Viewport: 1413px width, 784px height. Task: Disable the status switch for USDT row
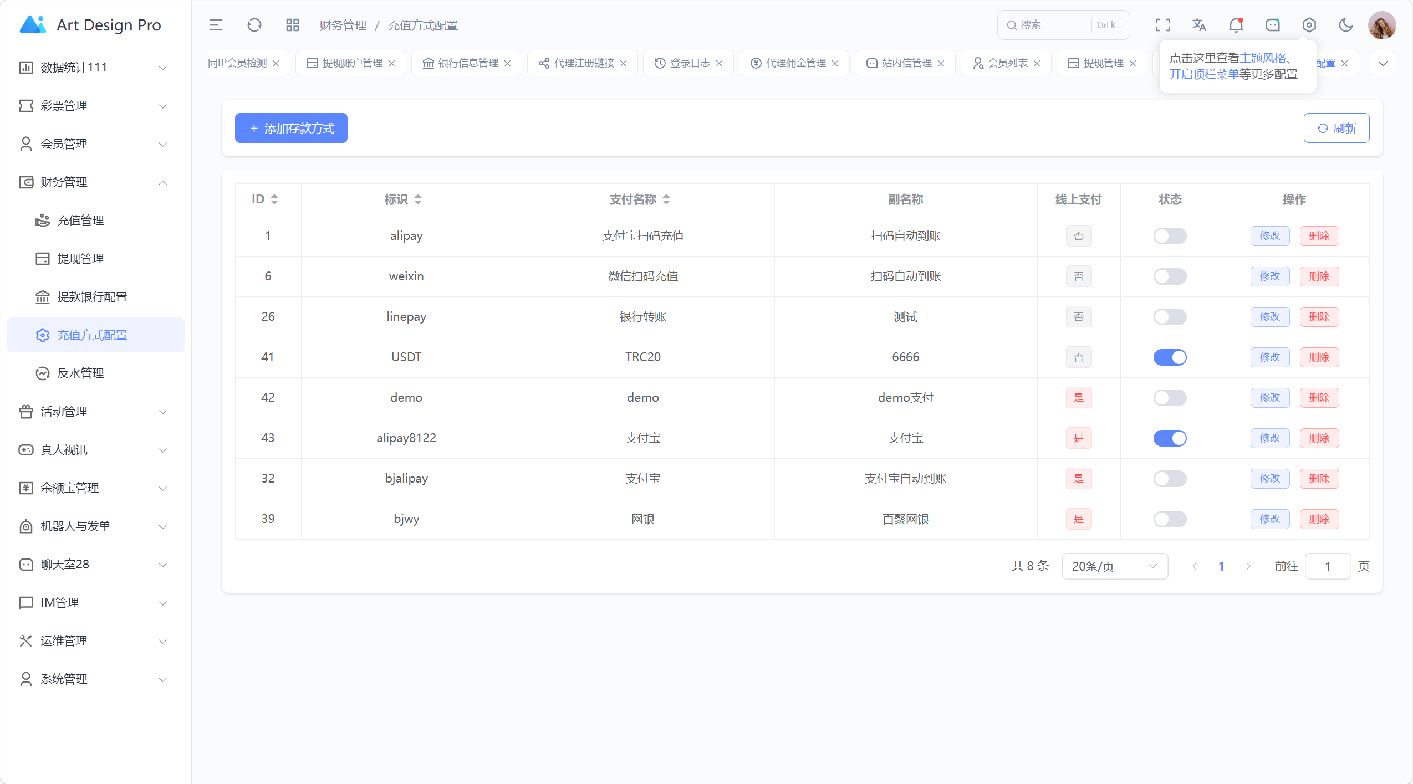1170,357
